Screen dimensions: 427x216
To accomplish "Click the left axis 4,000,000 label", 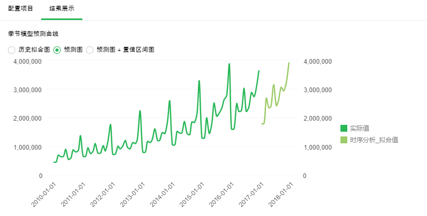I will tap(27, 62).
